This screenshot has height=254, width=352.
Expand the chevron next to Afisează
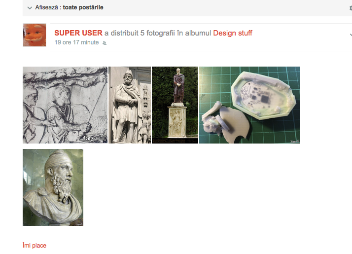tap(30, 8)
